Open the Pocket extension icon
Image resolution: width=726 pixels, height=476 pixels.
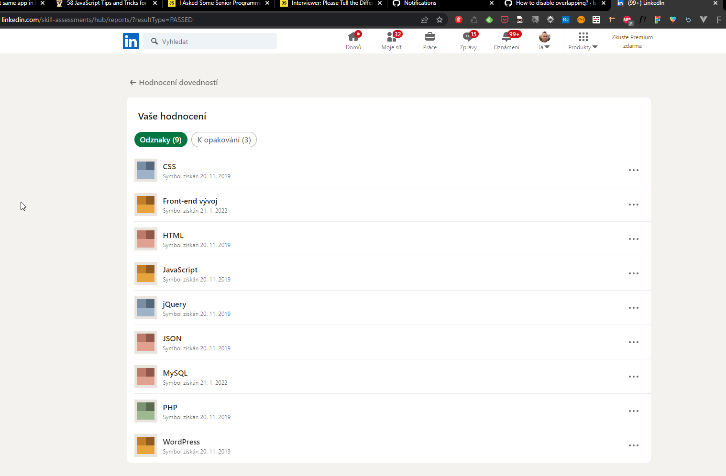[505, 20]
